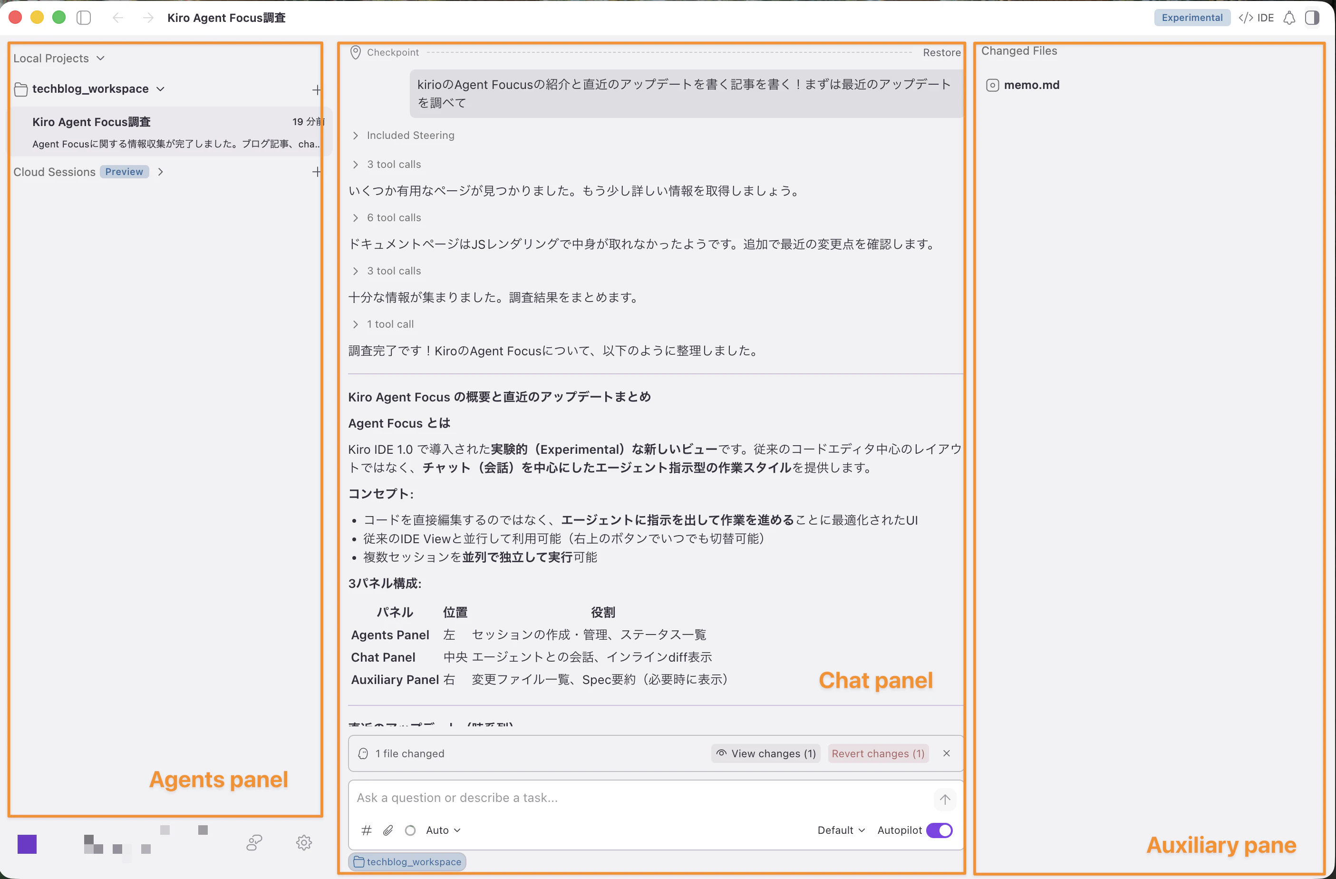Open the feedback chat icon bottom left
Image resolution: width=1336 pixels, height=879 pixels.
coord(254,842)
